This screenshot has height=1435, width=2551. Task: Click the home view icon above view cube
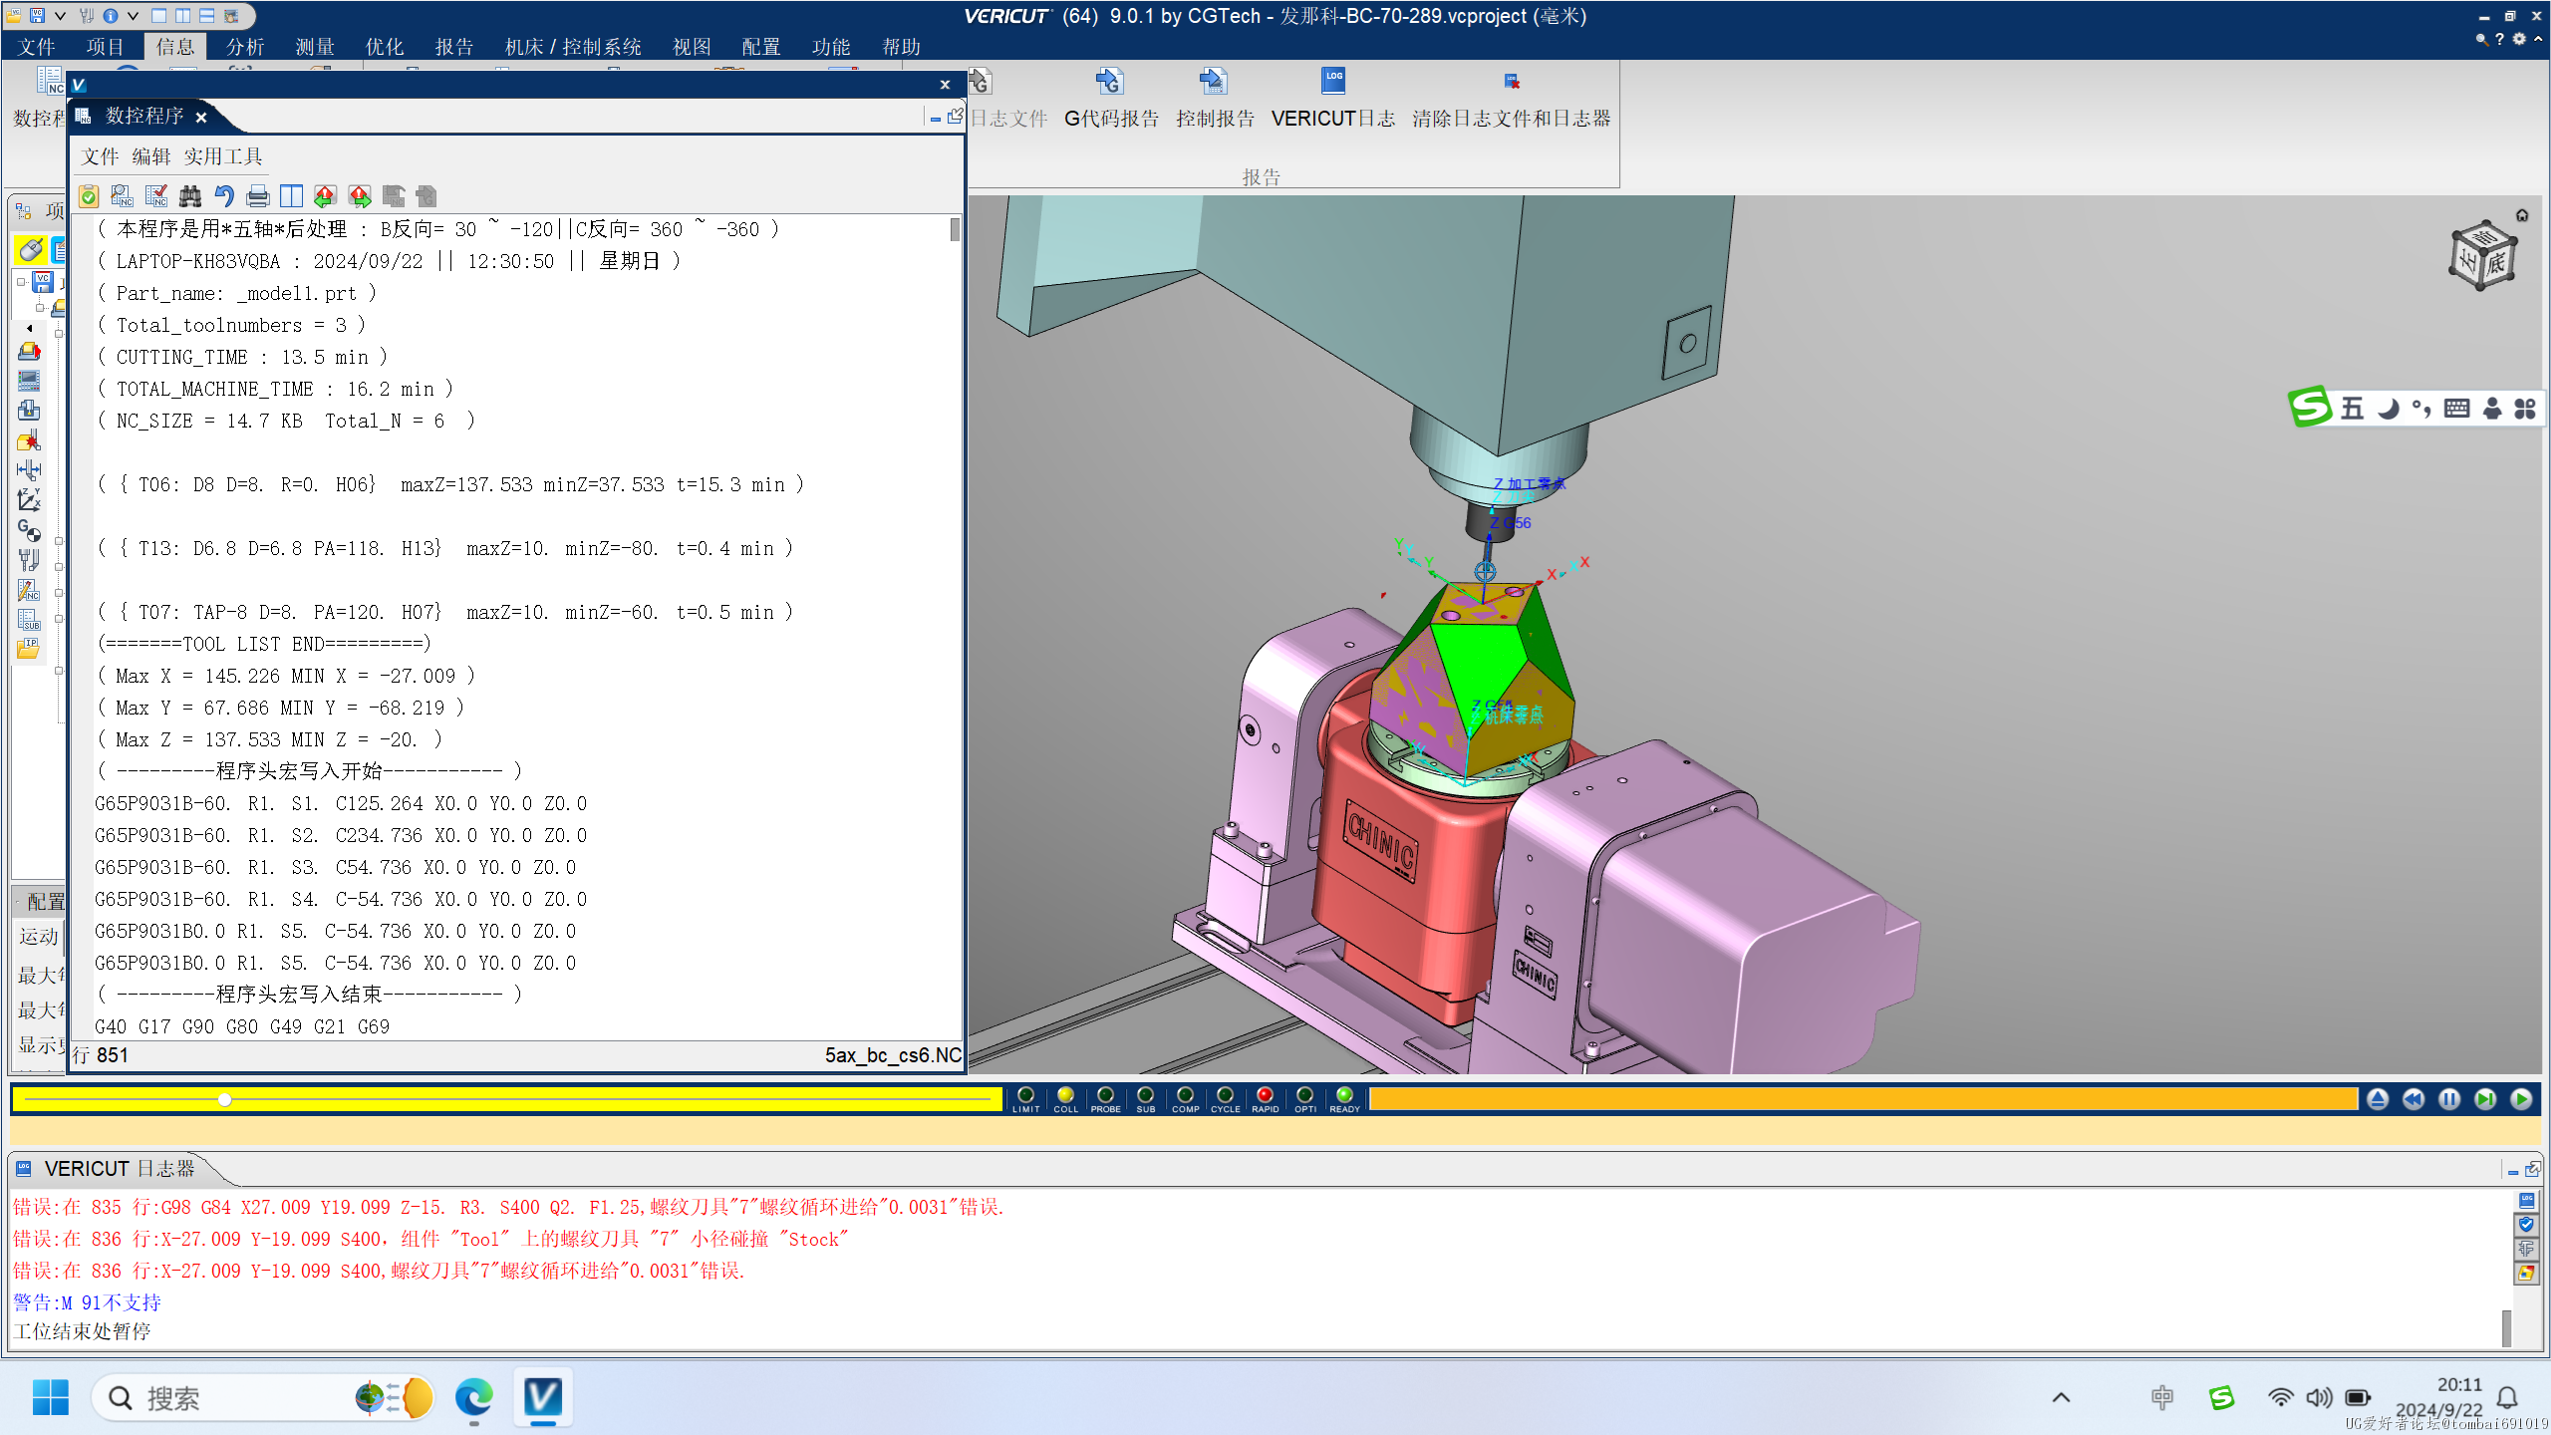(2522, 214)
